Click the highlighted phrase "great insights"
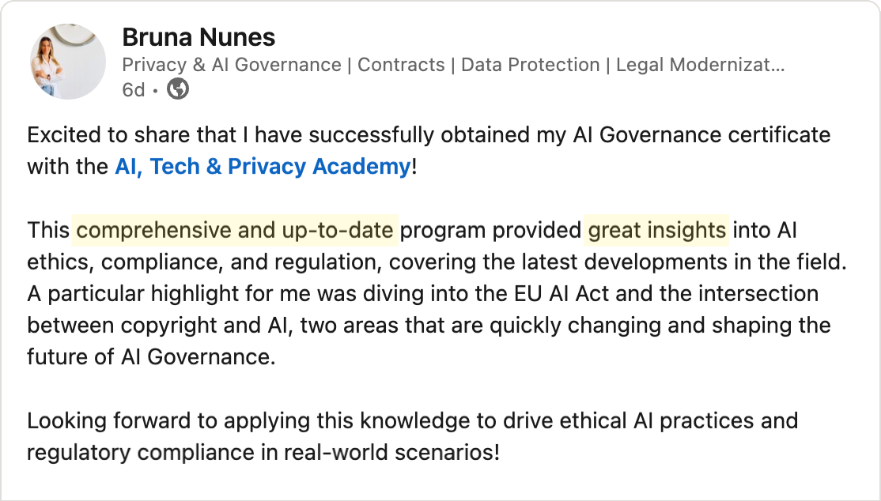 656,231
